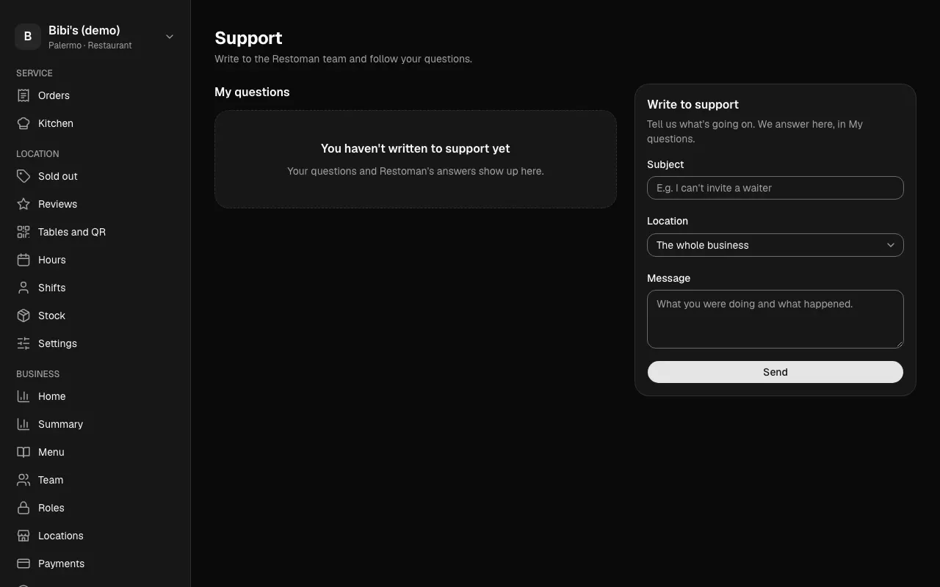Screen dimensions: 940x587
Task: Click the Sold out tag icon
Action: tap(23, 176)
